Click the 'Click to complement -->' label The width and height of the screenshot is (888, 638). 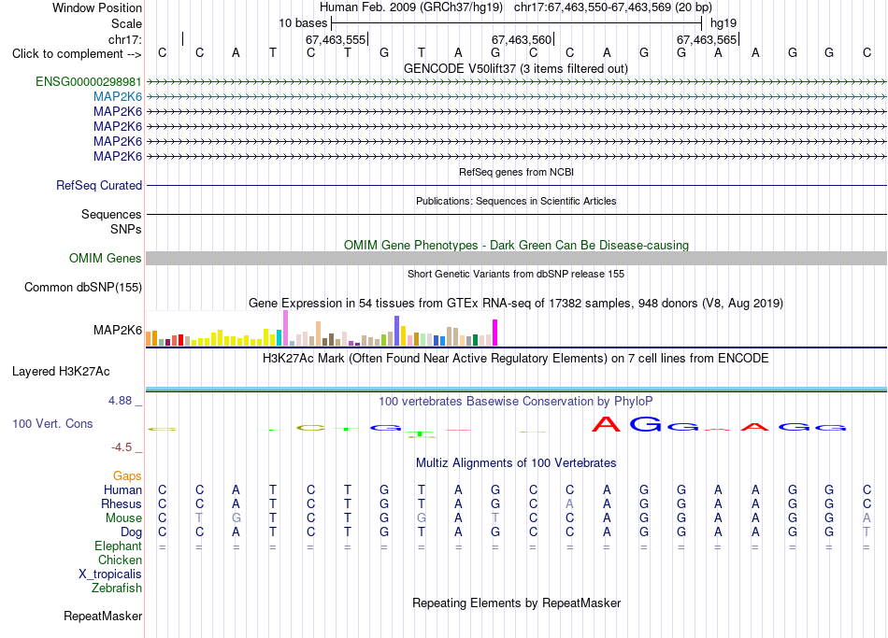click(x=77, y=54)
